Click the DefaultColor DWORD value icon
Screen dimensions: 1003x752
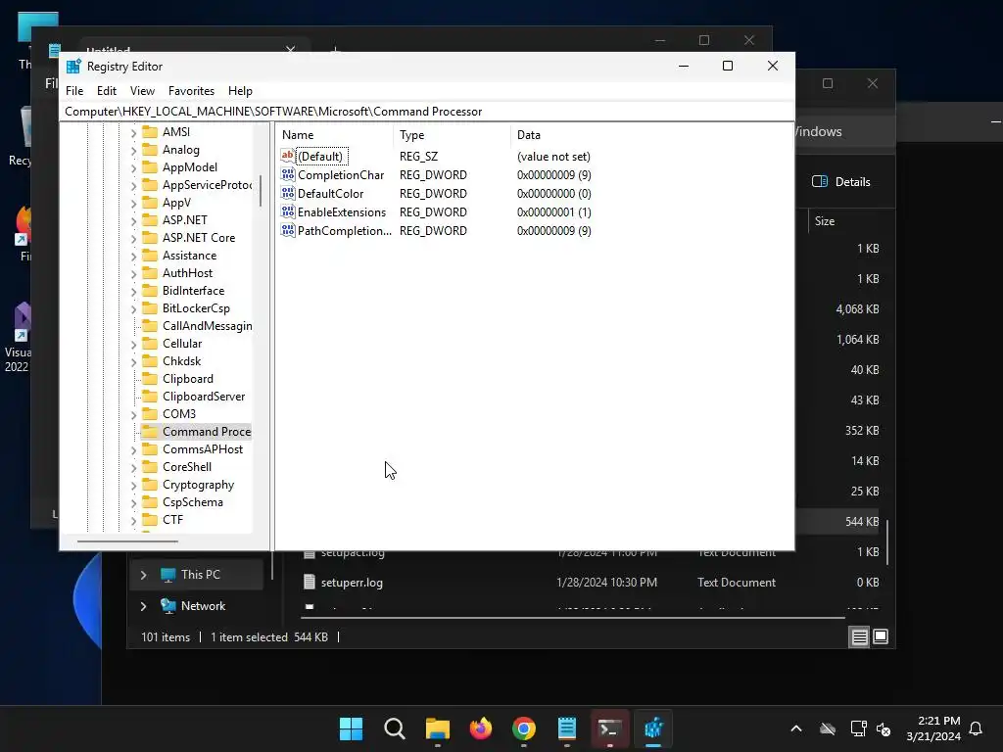point(288,193)
